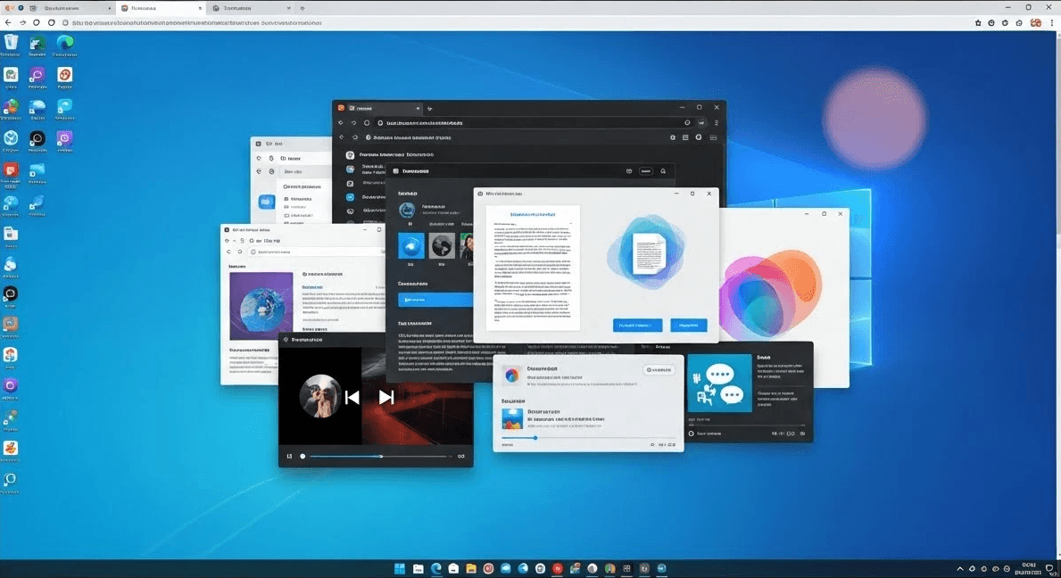Screen dimensions: 1061x578
Task: Open the yellow folder icon in taskbar
Action: tap(471, 568)
